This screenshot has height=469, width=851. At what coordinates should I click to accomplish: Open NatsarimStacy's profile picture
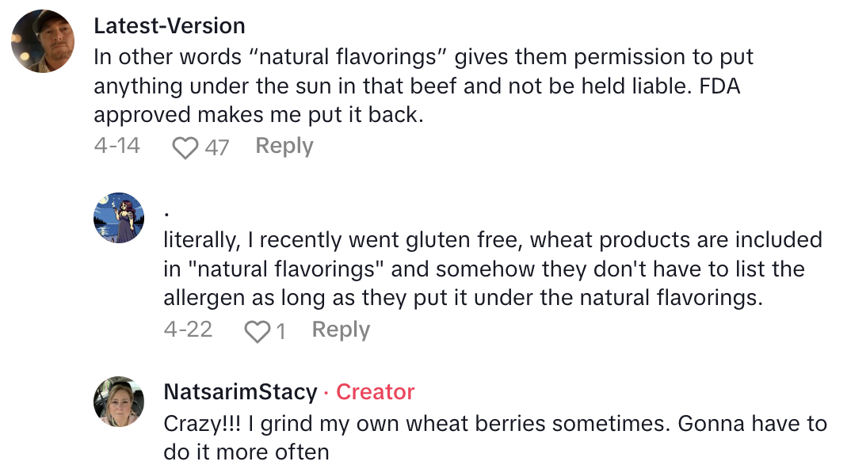(119, 401)
